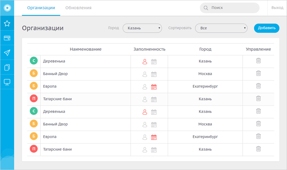
Task: Click the Наименование column header
Action: pyautogui.click(x=85, y=49)
